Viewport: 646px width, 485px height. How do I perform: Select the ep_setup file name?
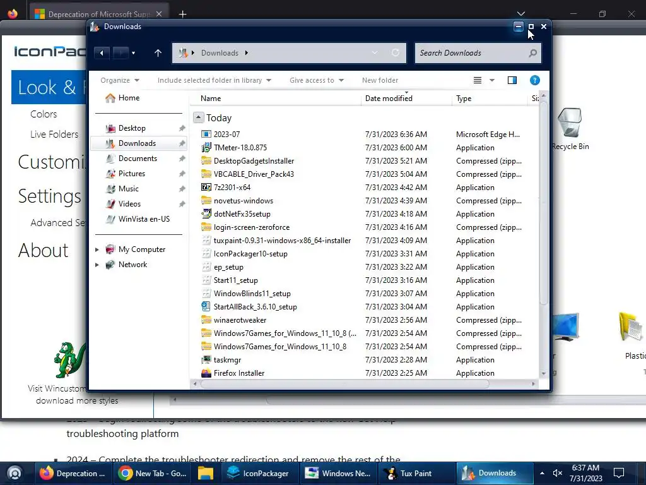[x=228, y=267]
